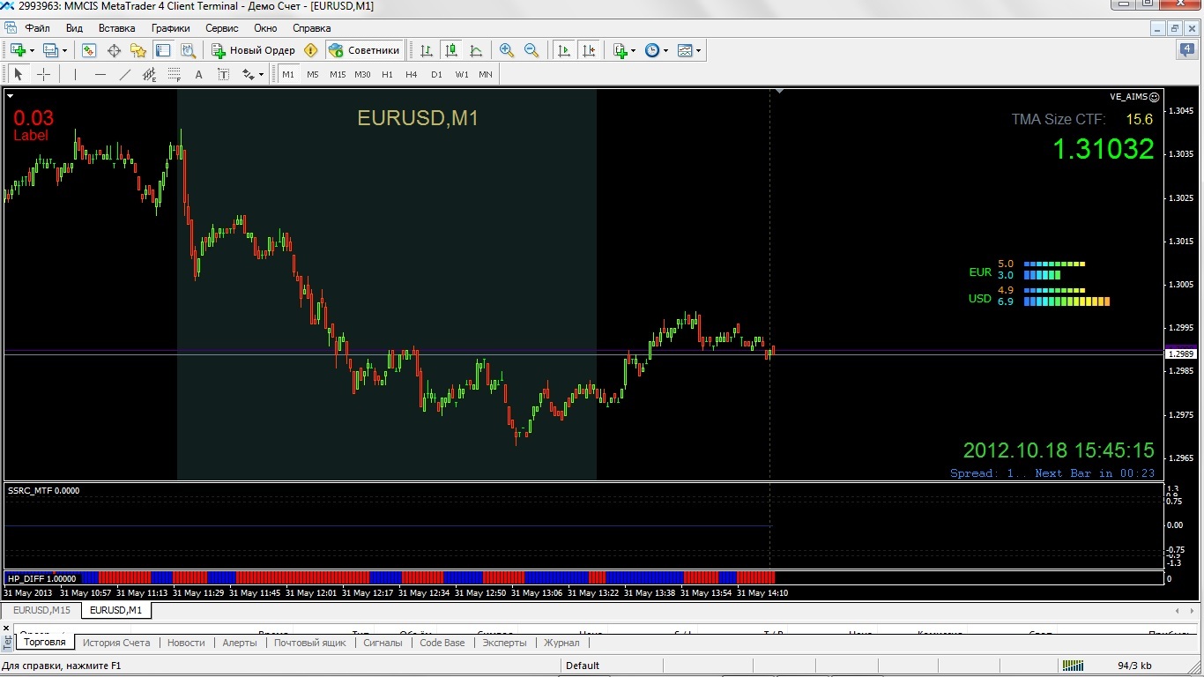1204x677 pixels.
Task: Switch to W1 timeframe
Action: coord(462,74)
